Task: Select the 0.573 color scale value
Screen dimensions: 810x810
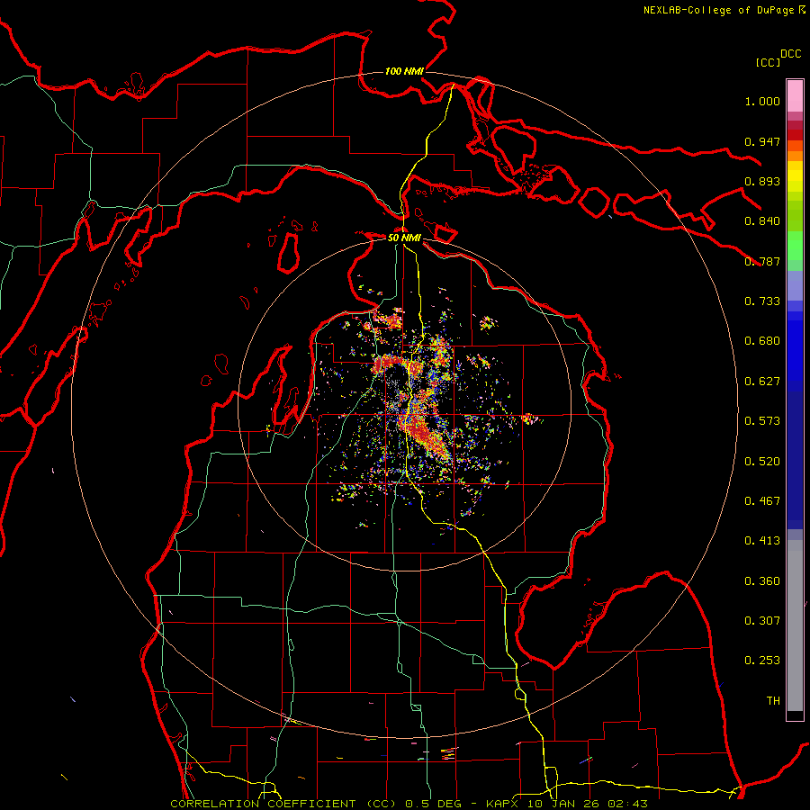Action: (x=762, y=421)
